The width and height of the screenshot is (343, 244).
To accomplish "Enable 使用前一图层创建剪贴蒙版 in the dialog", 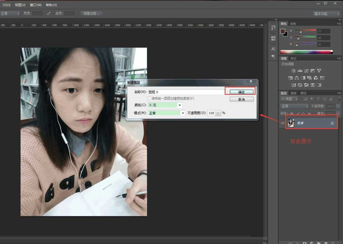I will (x=150, y=98).
